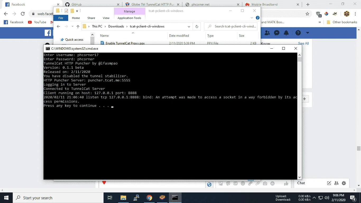
Task: Open Facebook chat settings gear
Action: click(x=344, y=183)
